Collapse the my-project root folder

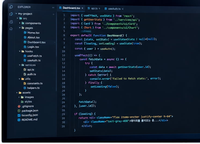click(x=16, y=14)
